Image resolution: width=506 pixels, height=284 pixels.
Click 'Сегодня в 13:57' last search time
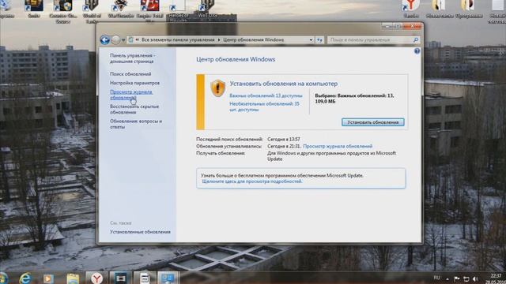[284, 140]
